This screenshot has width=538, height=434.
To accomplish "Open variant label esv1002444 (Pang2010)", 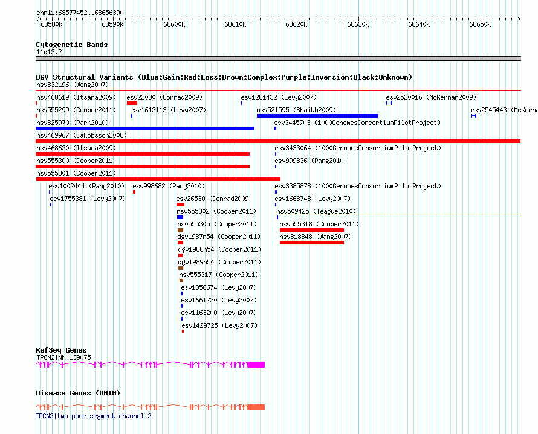I will click(86, 186).
